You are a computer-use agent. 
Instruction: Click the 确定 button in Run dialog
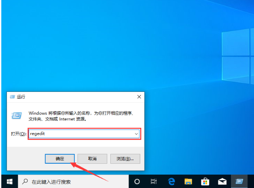(x=60, y=159)
